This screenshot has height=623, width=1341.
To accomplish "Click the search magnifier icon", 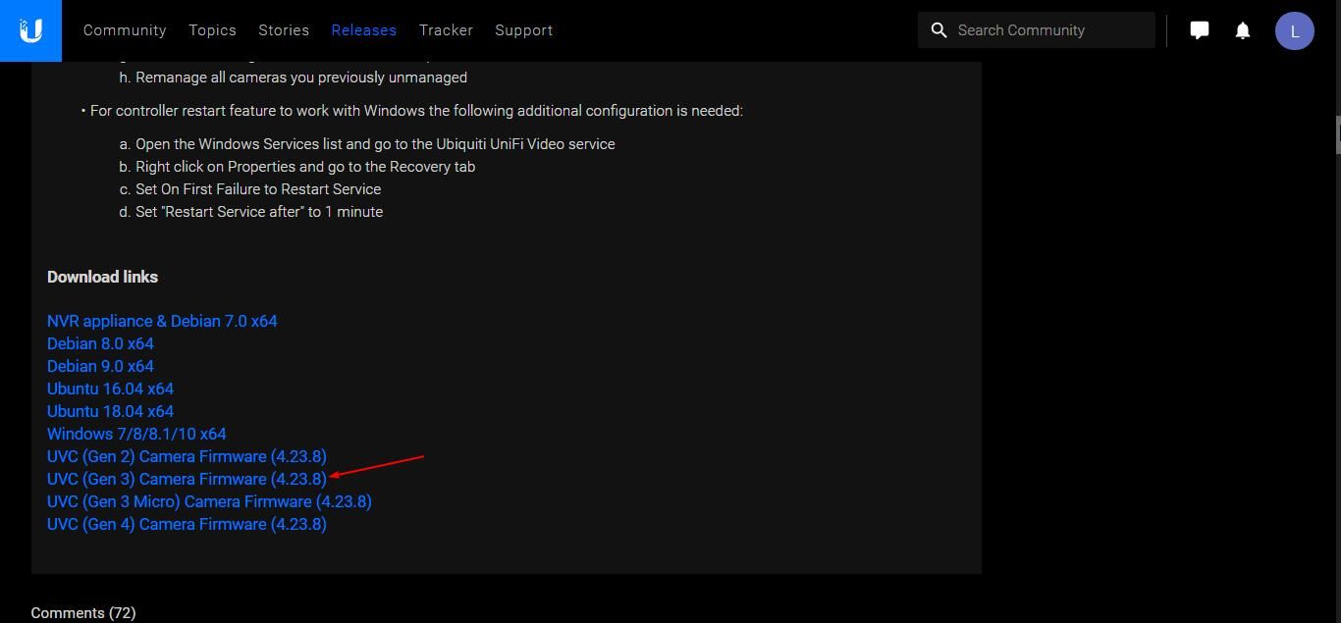I will tap(939, 30).
